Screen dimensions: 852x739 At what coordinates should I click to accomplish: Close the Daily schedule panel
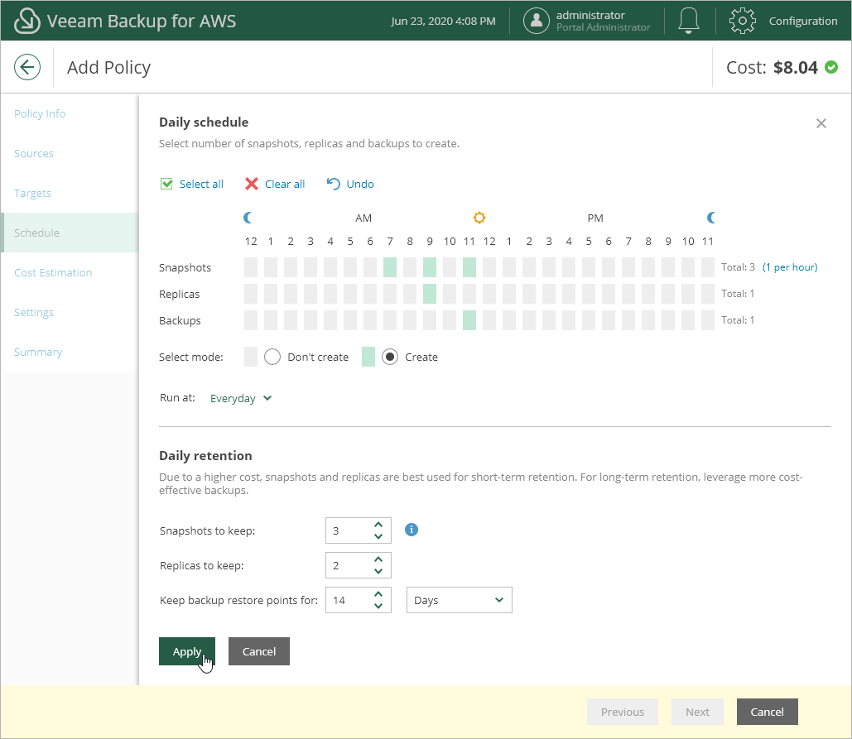point(821,123)
